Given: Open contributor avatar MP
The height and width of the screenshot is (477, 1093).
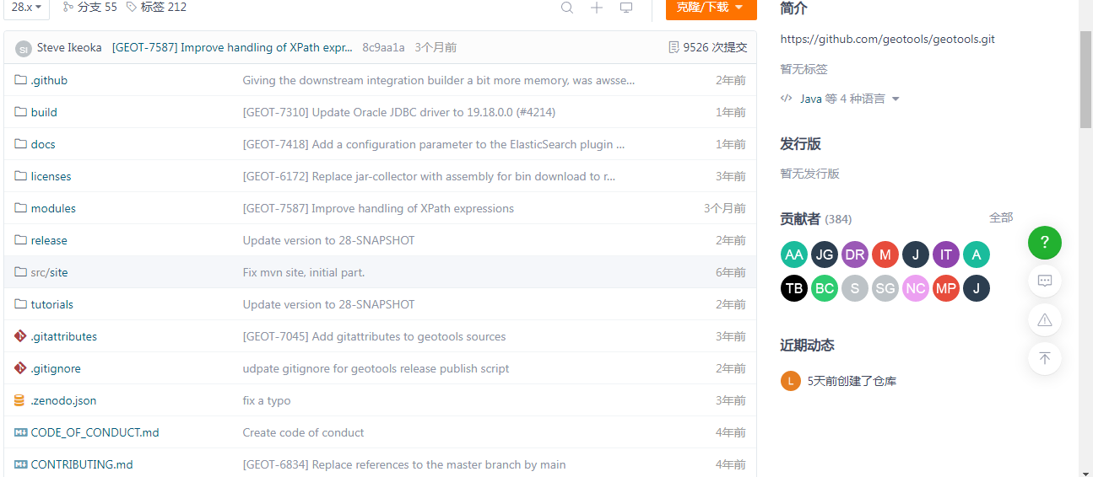Looking at the screenshot, I should [x=946, y=288].
